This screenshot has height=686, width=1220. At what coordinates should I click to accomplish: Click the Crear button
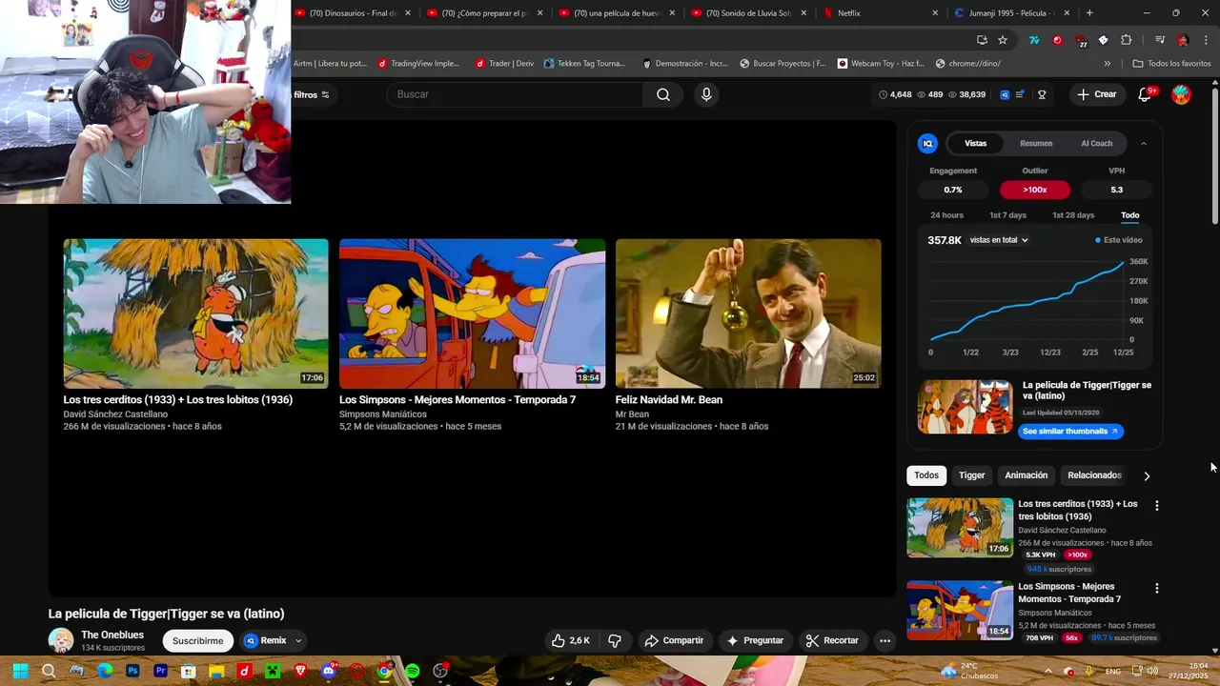pos(1096,94)
